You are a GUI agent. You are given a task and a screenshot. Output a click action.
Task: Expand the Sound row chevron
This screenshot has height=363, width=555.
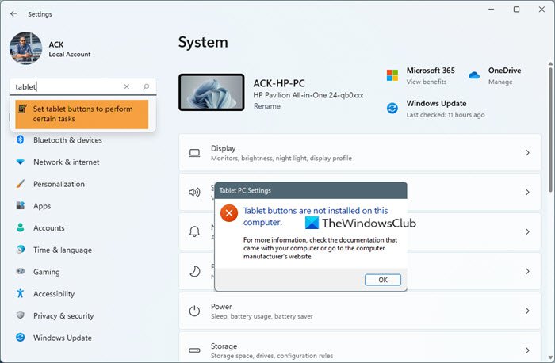pos(527,192)
